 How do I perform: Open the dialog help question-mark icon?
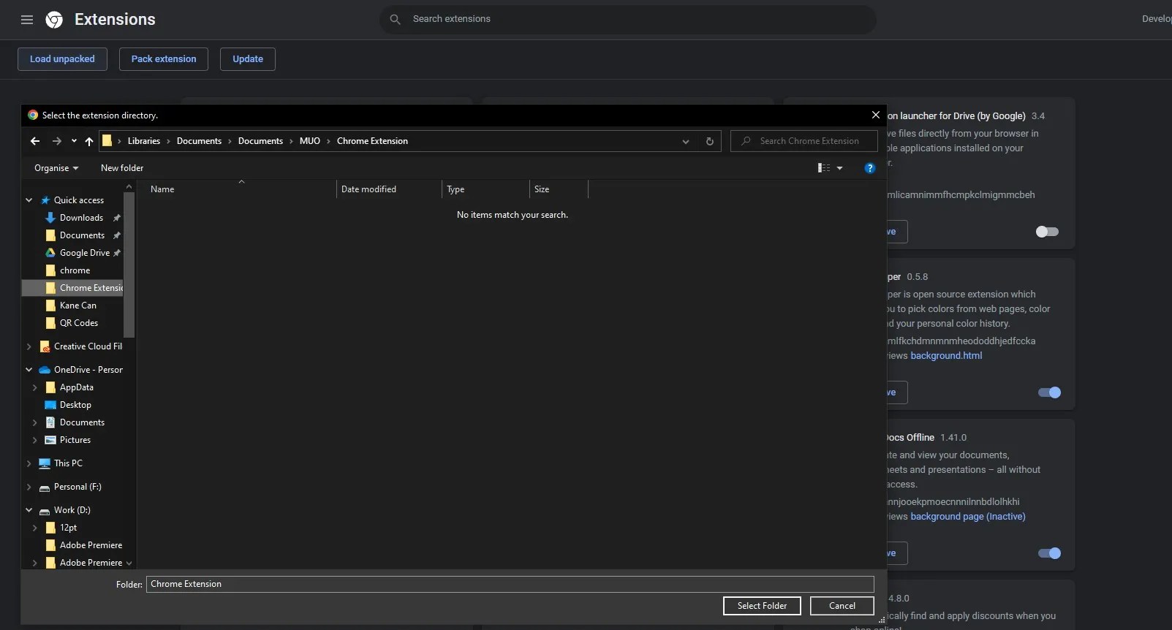869,168
